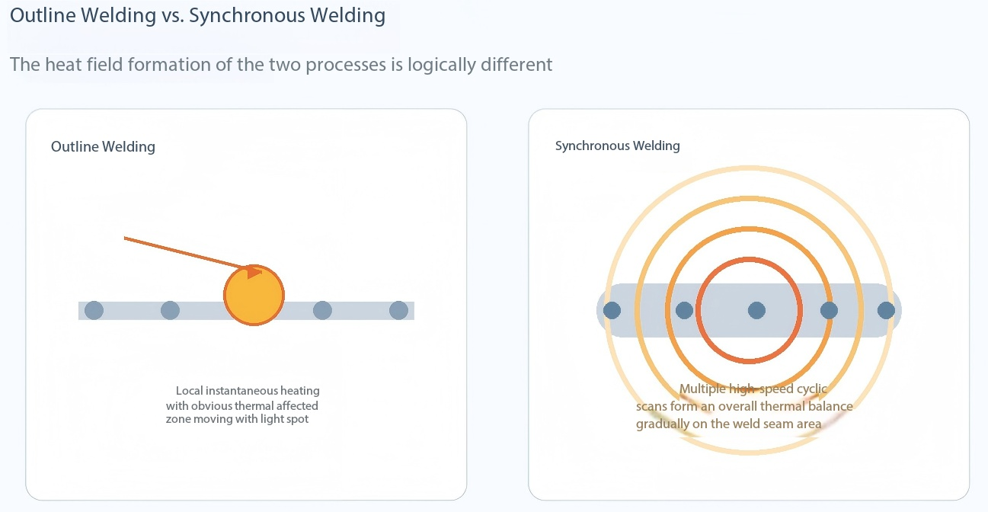Click the leftmost dot on Synchronous Welding seam
The width and height of the screenshot is (988, 512).
click(612, 310)
